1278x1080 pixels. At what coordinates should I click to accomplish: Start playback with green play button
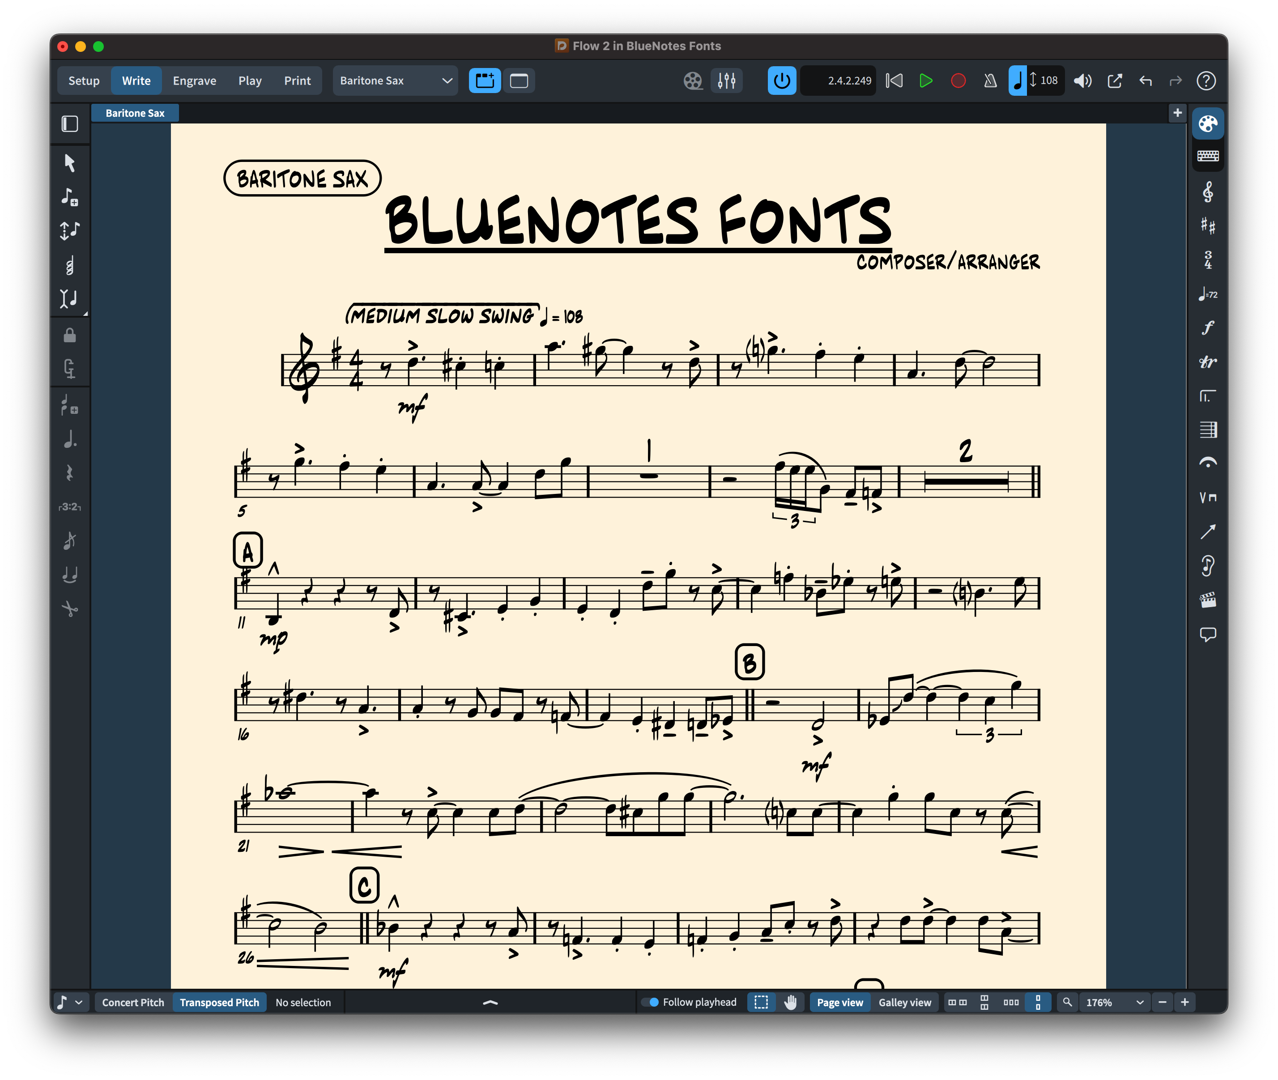point(925,81)
